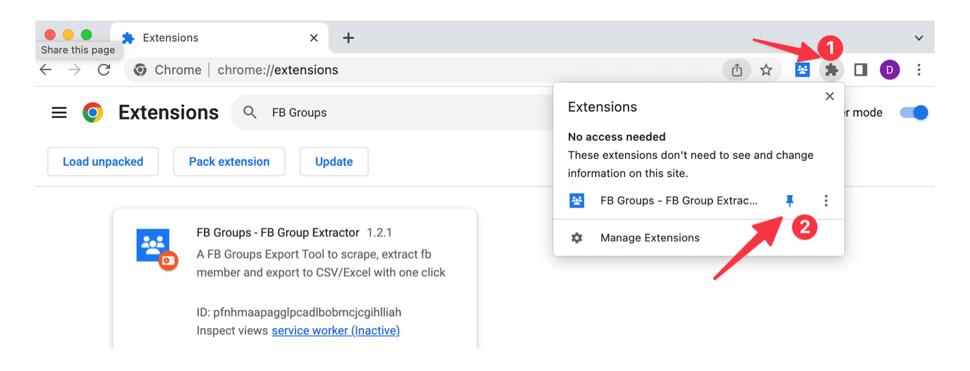This screenshot has height=371, width=970.
Task: Open more options for FB Groups extension
Action: pyautogui.click(x=826, y=201)
